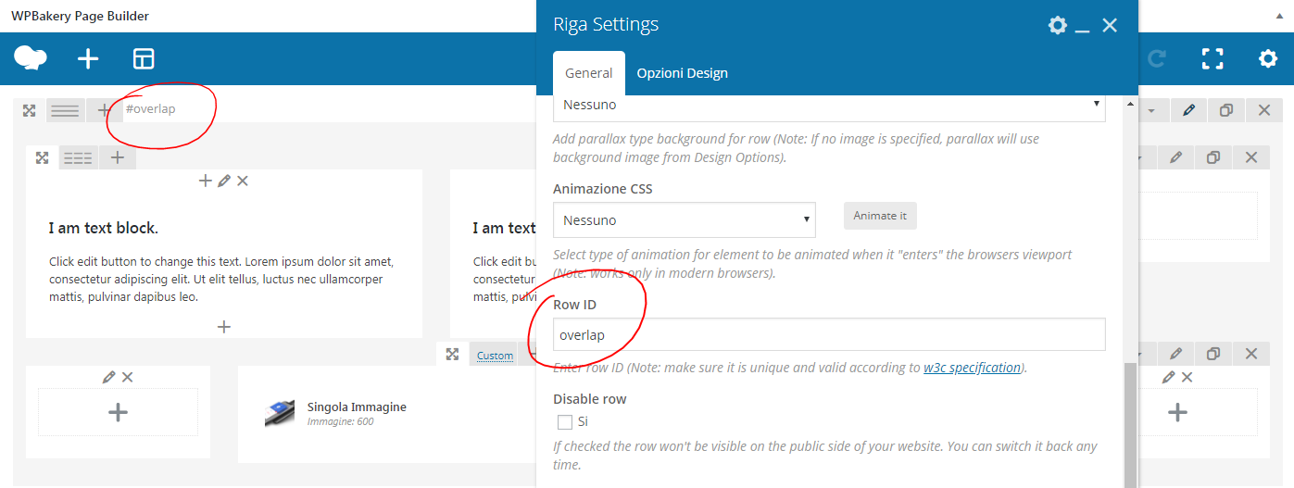Open three-column layout icon of inner row

pyautogui.click(x=78, y=158)
